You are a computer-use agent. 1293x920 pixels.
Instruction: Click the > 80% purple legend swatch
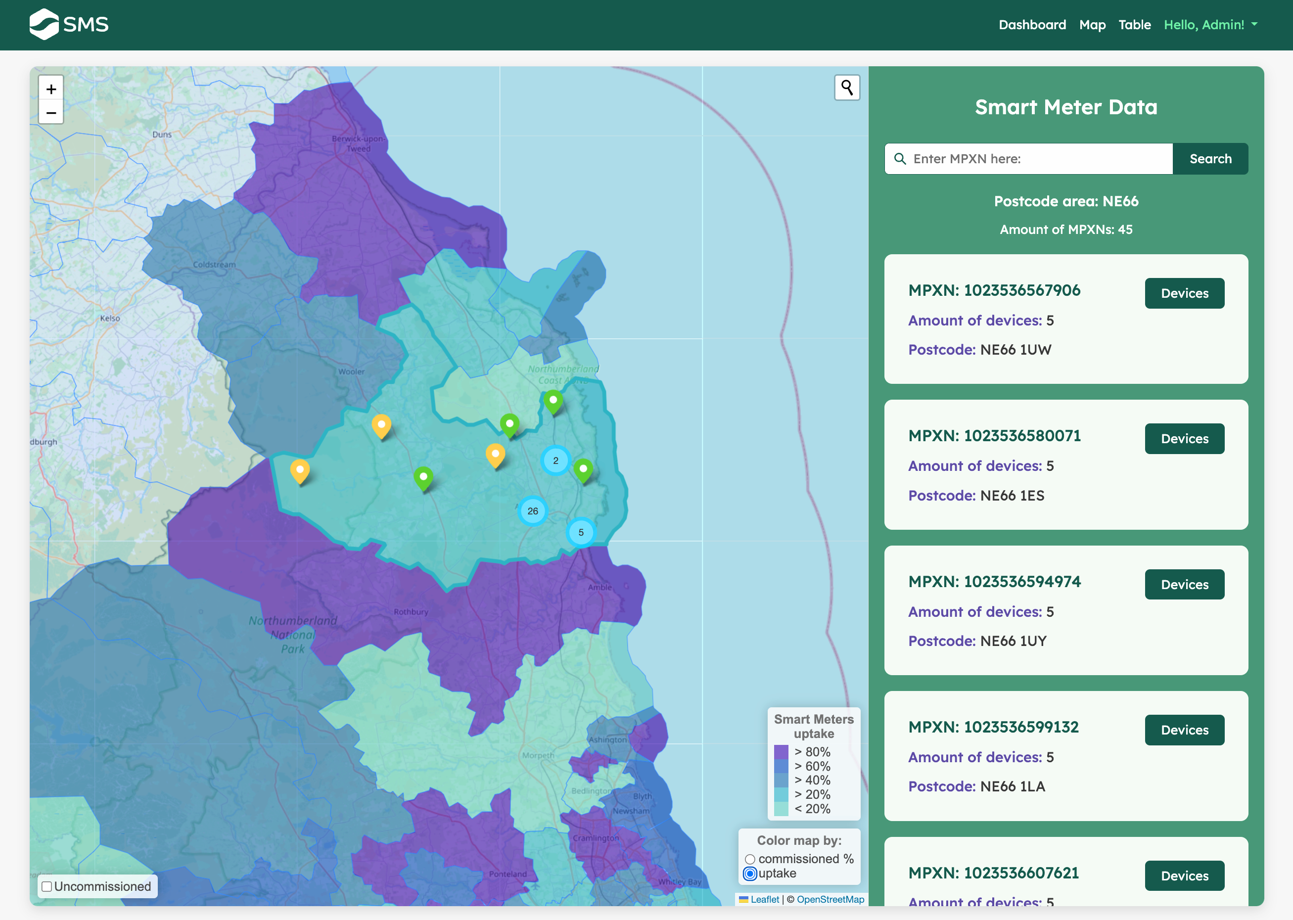tap(781, 752)
